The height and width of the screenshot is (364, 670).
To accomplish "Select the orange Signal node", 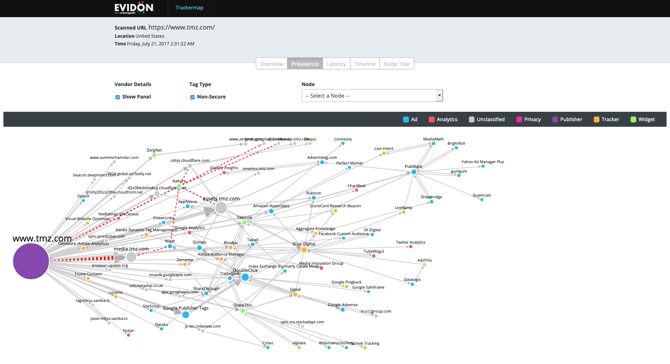I will pos(295,294).
